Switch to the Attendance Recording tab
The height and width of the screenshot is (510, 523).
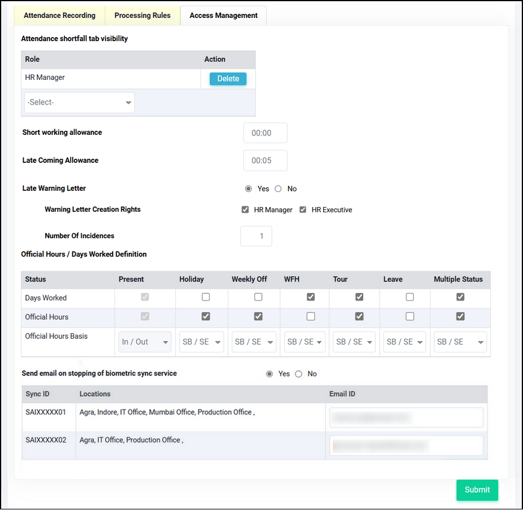pyautogui.click(x=60, y=16)
